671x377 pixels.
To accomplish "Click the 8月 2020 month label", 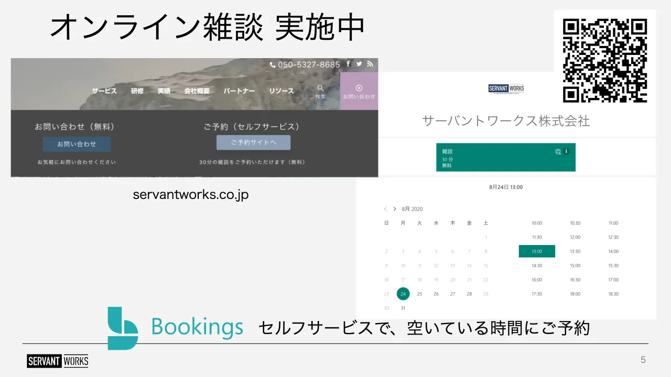I will 412,209.
